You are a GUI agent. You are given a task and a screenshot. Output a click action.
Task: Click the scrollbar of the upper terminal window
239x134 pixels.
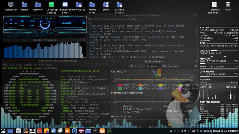[196, 31]
